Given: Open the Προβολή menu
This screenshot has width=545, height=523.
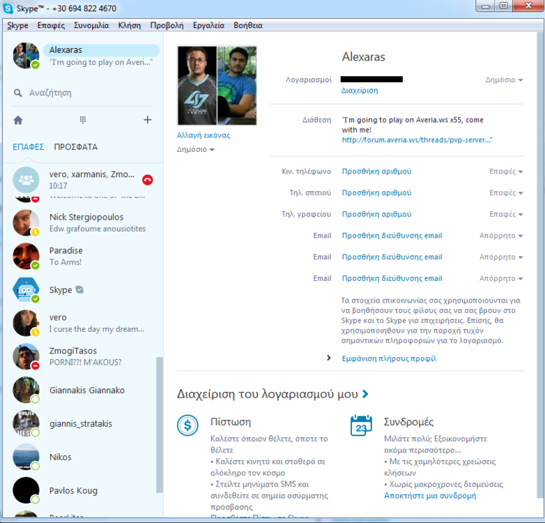Looking at the screenshot, I should pyautogui.click(x=167, y=25).
